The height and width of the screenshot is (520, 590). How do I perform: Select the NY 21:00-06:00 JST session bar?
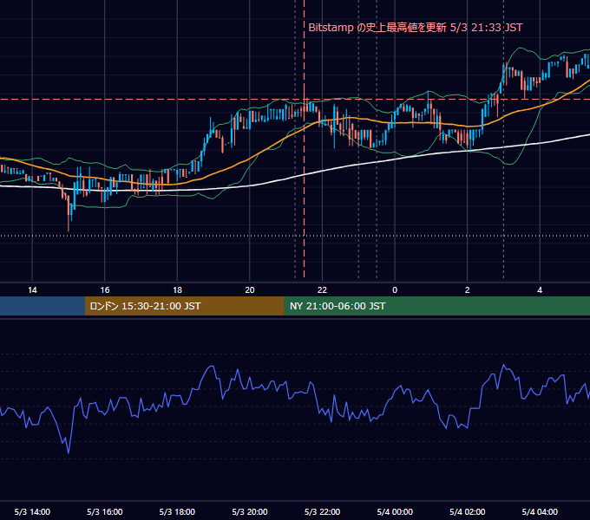436,306
